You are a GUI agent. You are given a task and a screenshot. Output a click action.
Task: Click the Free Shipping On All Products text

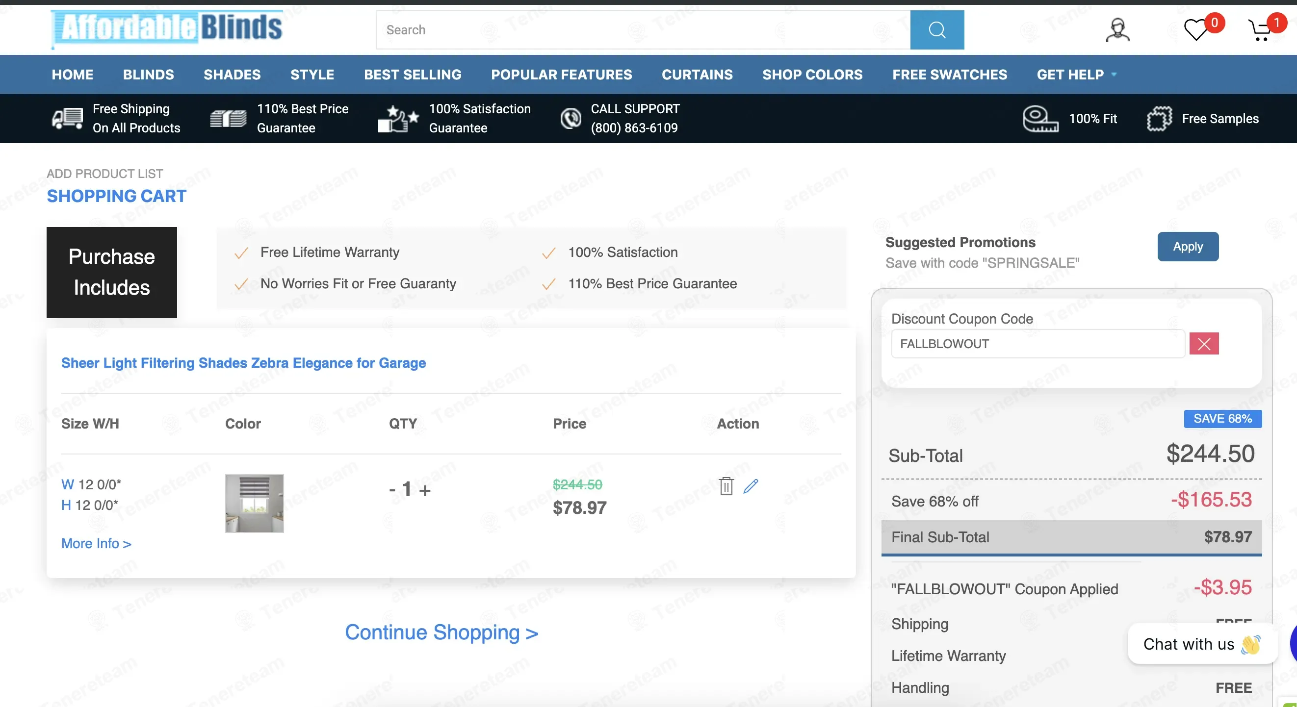click(x=136, y=118)
